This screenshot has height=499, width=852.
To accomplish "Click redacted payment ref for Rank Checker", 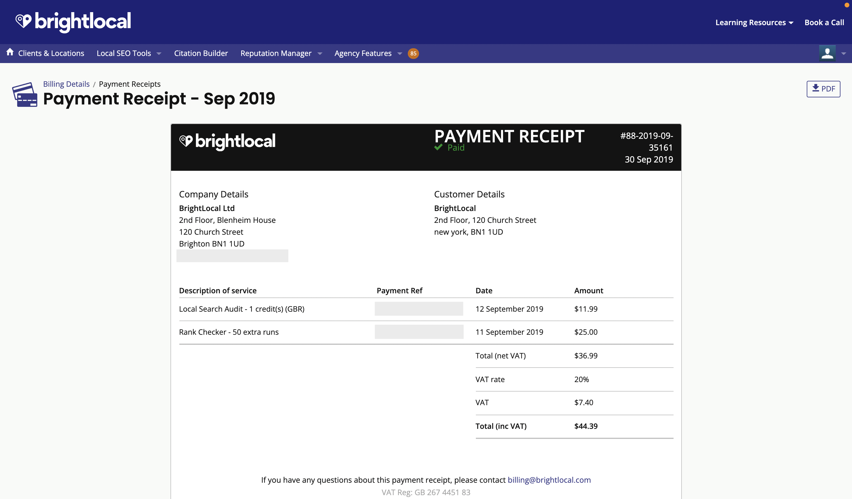I will pyautogui.click(x=419, y=332).
